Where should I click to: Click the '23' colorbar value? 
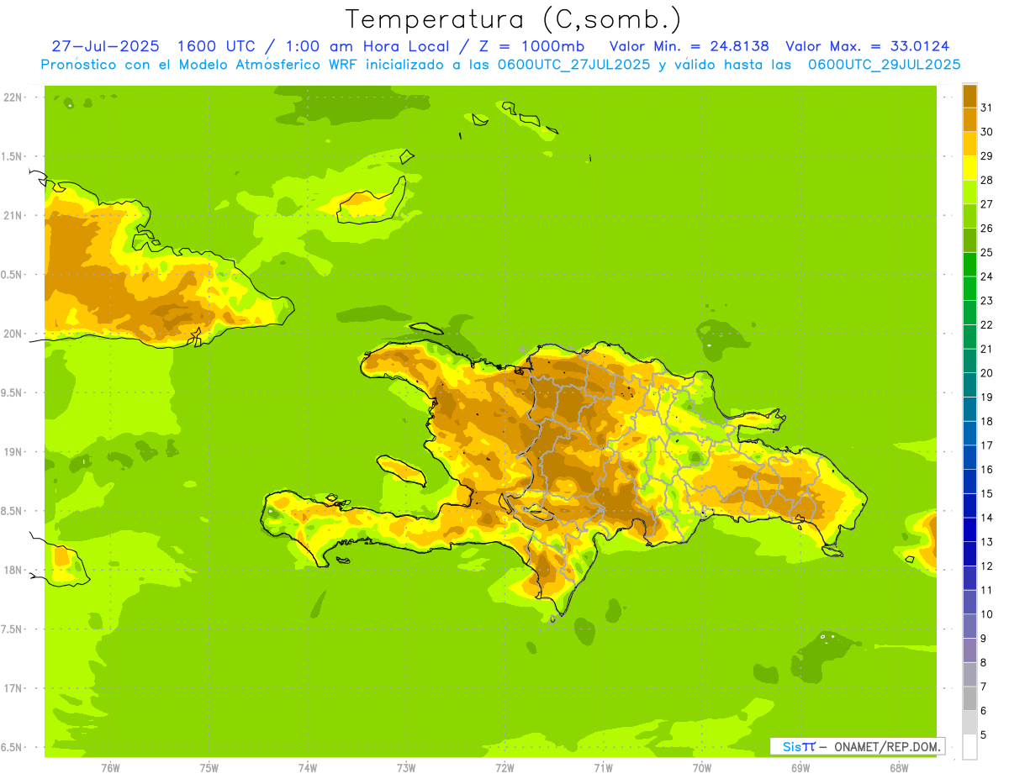tap(987, 301)
